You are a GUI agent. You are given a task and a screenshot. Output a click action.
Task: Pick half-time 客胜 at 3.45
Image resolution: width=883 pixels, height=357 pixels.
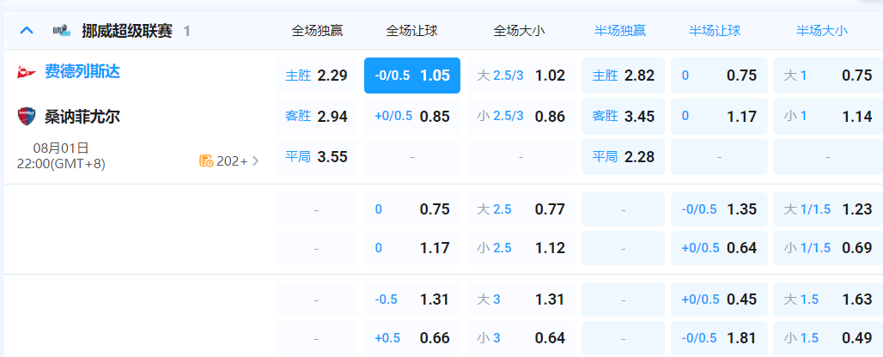coord(623,117)
